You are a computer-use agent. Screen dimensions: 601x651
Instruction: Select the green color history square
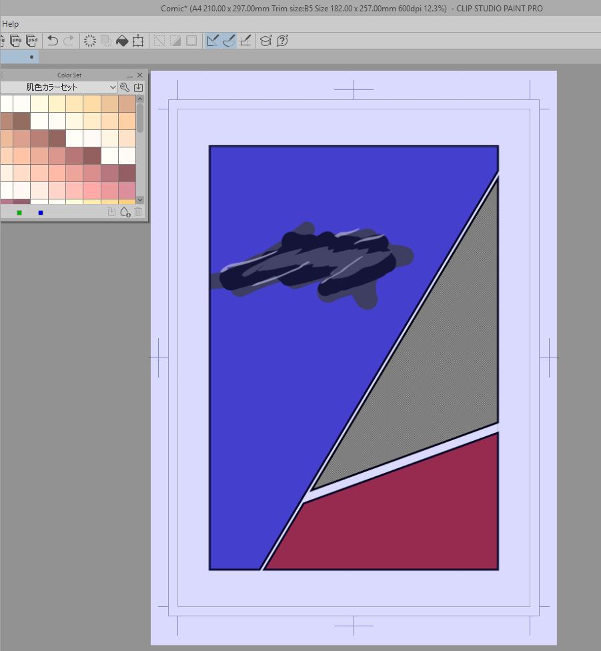pos(19,213)
